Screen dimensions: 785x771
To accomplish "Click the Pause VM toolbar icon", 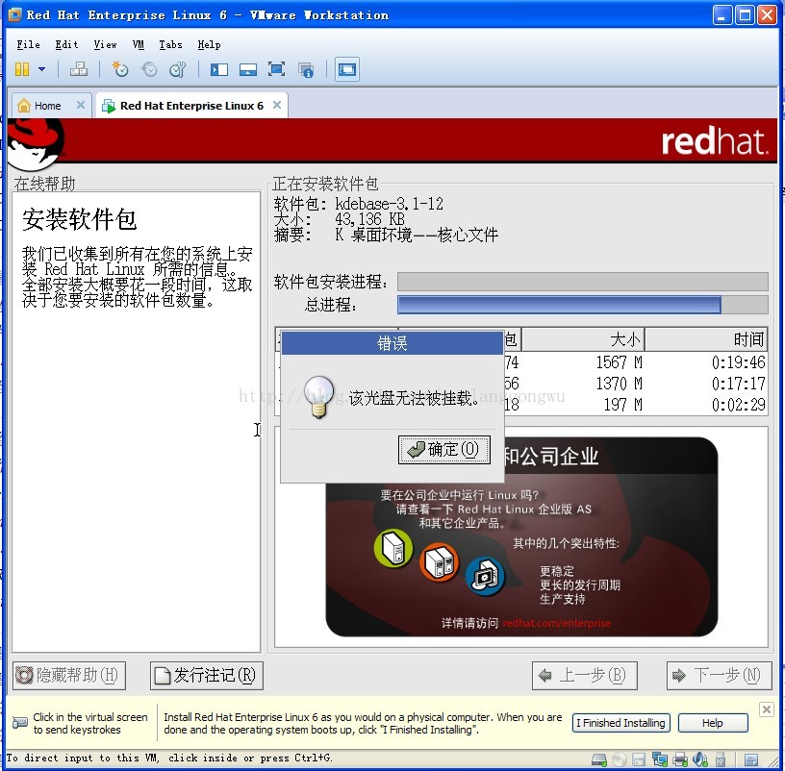I will pos(22,69).
